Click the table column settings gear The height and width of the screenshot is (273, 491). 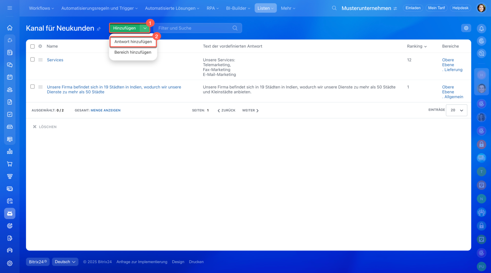click(40, 46)
